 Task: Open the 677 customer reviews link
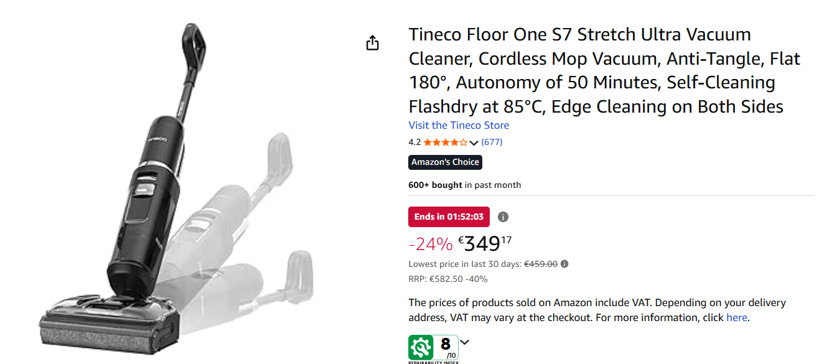click(492, 142)
